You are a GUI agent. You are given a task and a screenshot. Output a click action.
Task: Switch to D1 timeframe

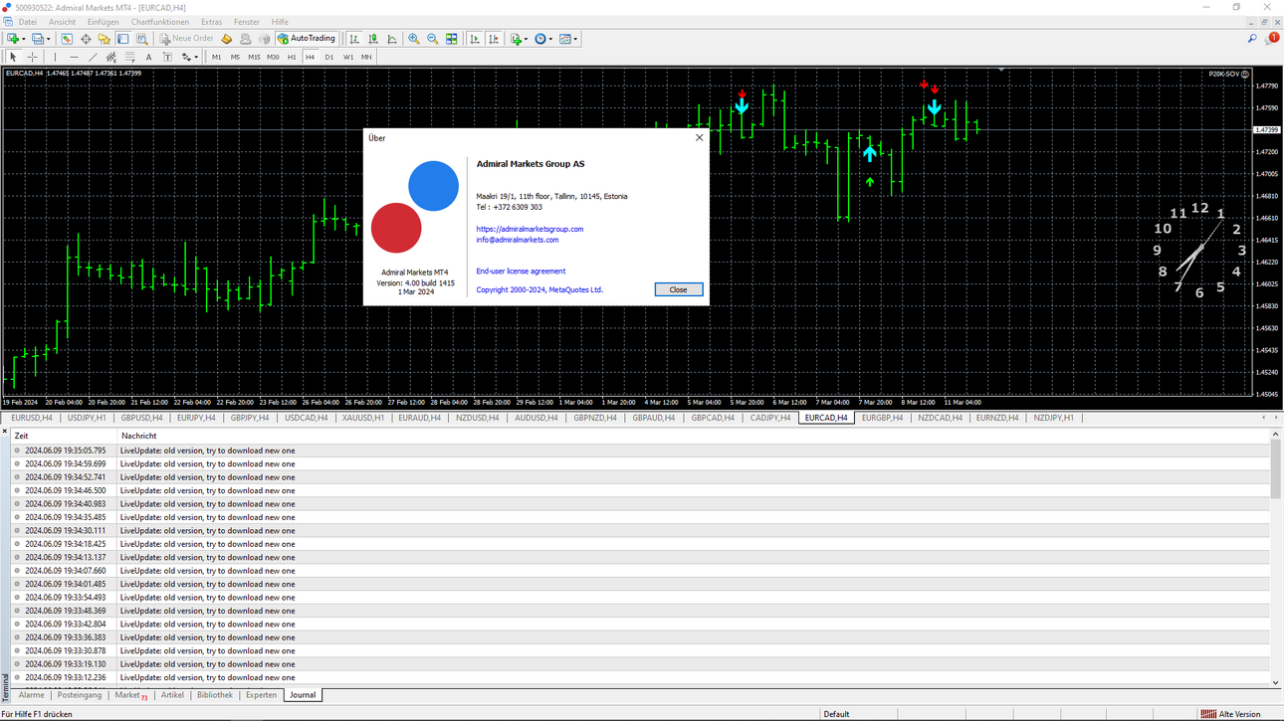(x=329, y=57)
